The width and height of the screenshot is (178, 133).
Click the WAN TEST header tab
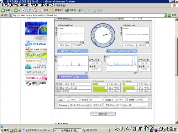(x=63, y=18)
